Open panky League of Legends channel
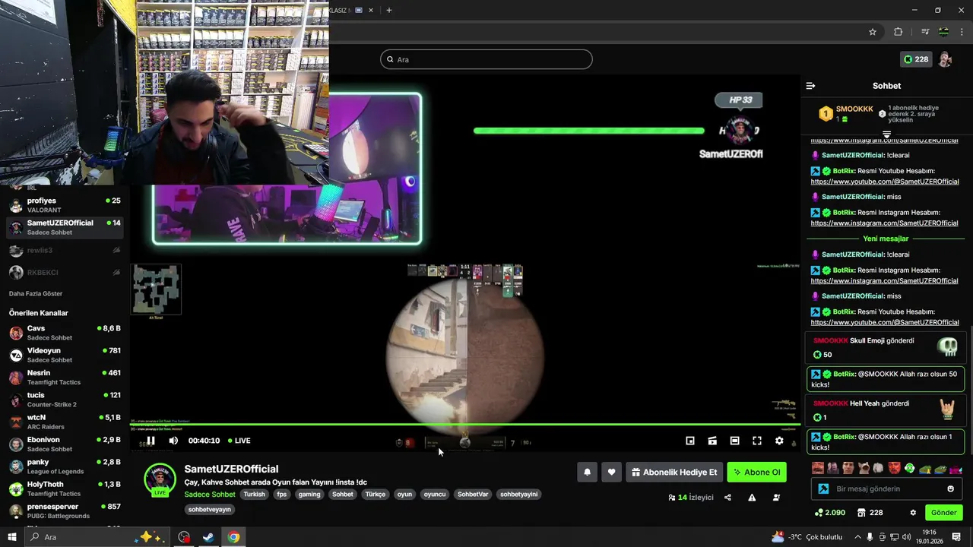973x547 pixels. pyautogui.click(x=65, y=466)
